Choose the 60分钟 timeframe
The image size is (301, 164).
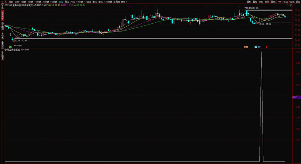click(x=54, y=1)
